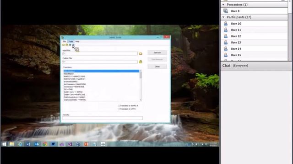Click the Input File path field

[x=100, y=54]
